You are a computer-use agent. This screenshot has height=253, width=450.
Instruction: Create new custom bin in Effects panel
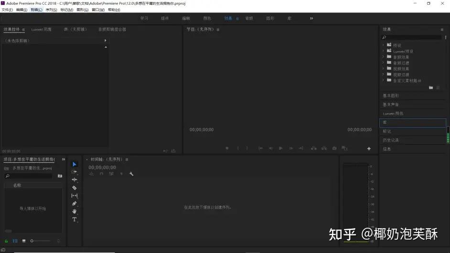(431, 87)
